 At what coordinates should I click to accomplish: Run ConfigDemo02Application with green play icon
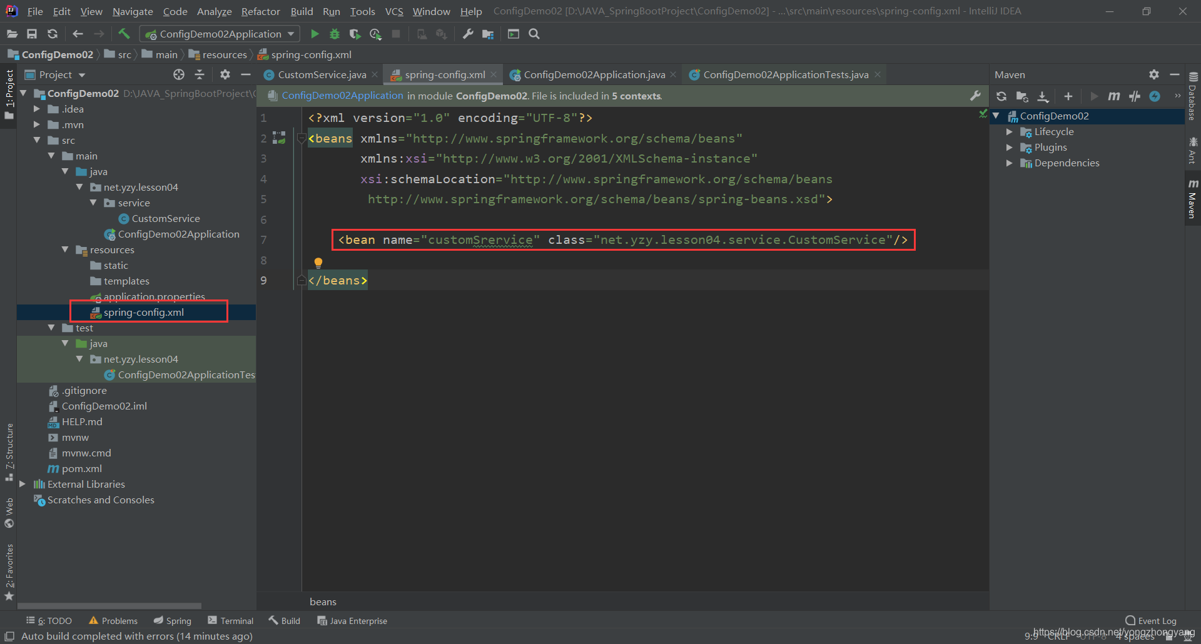coord(315,34)
